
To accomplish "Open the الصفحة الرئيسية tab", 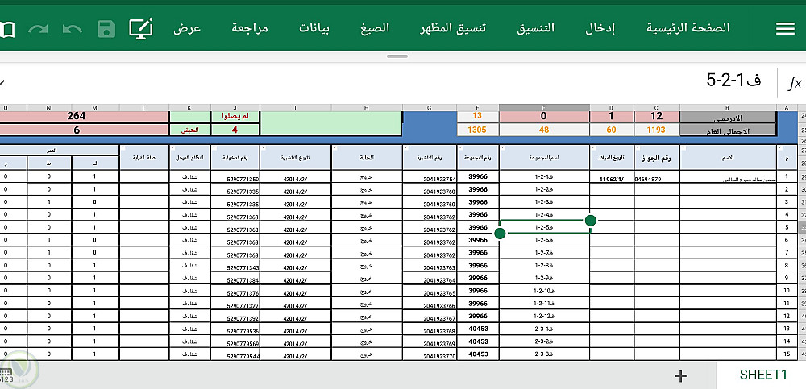I will [x=688, y=27].
